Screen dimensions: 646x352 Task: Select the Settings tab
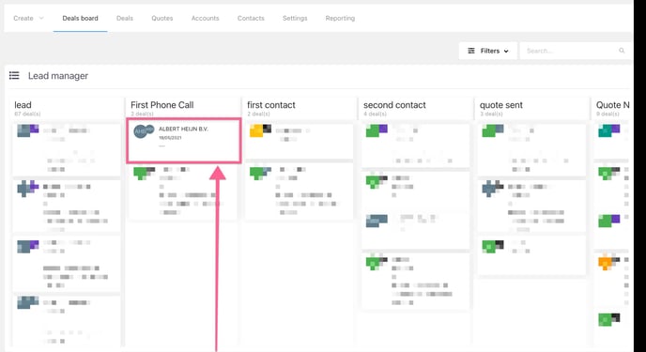coord(295,18)
